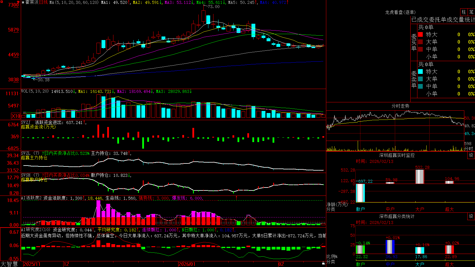Click the 龙虎看盘(逐单) panel title
The width and height of the screenshot is (475, 267).
(x=400, y=12)
